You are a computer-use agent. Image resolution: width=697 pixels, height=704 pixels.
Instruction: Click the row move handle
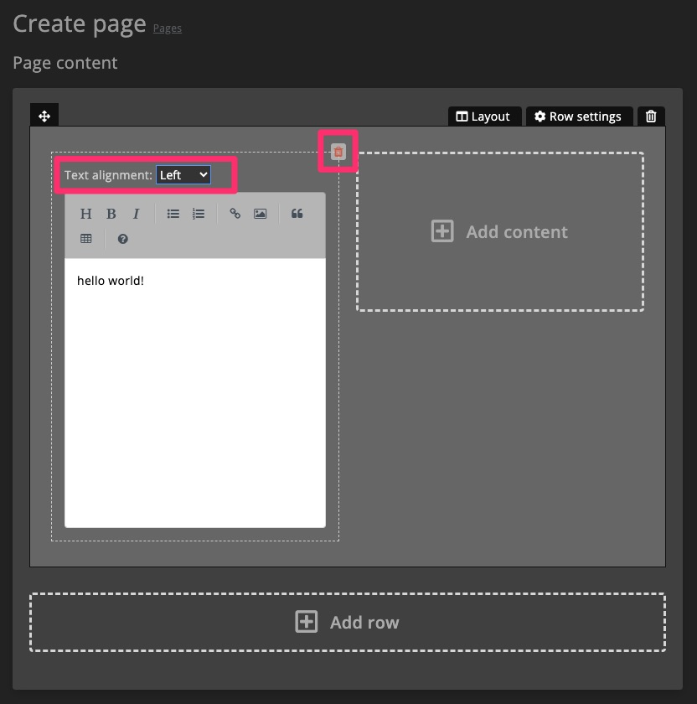(x=44, y=116)
